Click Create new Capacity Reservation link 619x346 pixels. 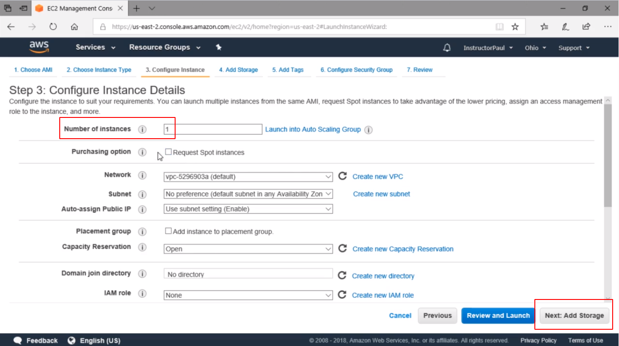tap(403, 249)
